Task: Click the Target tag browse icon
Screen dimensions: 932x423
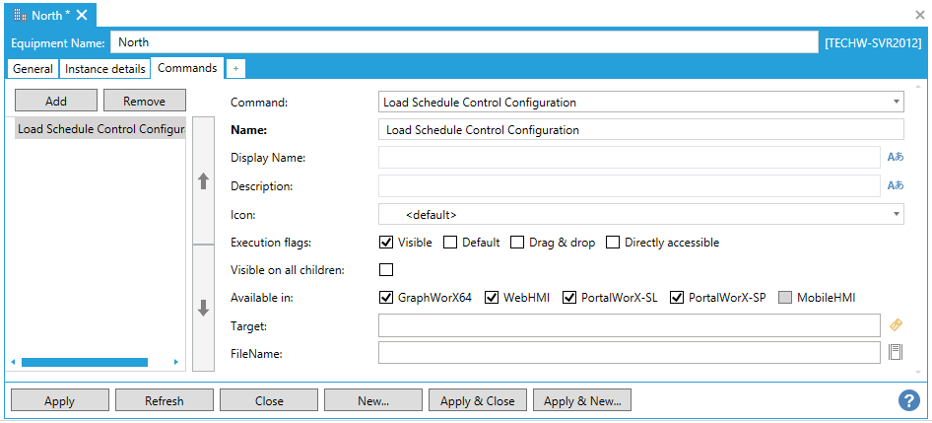Action: click(896, 324)
